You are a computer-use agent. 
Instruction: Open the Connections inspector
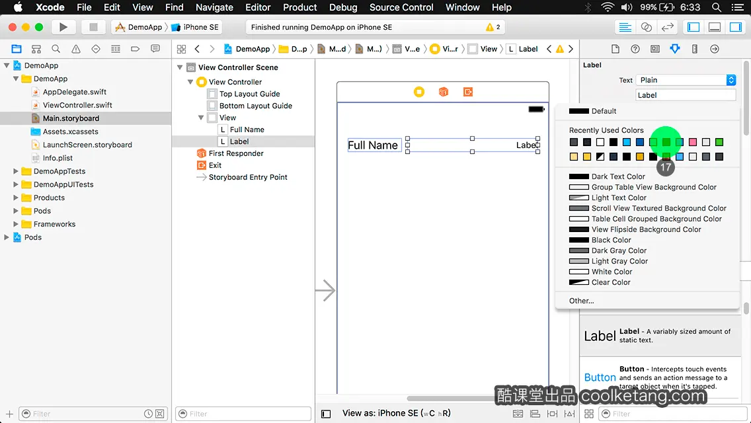tap(715, 49)
